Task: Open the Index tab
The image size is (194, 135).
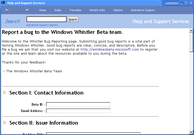Action: point(58,10)
